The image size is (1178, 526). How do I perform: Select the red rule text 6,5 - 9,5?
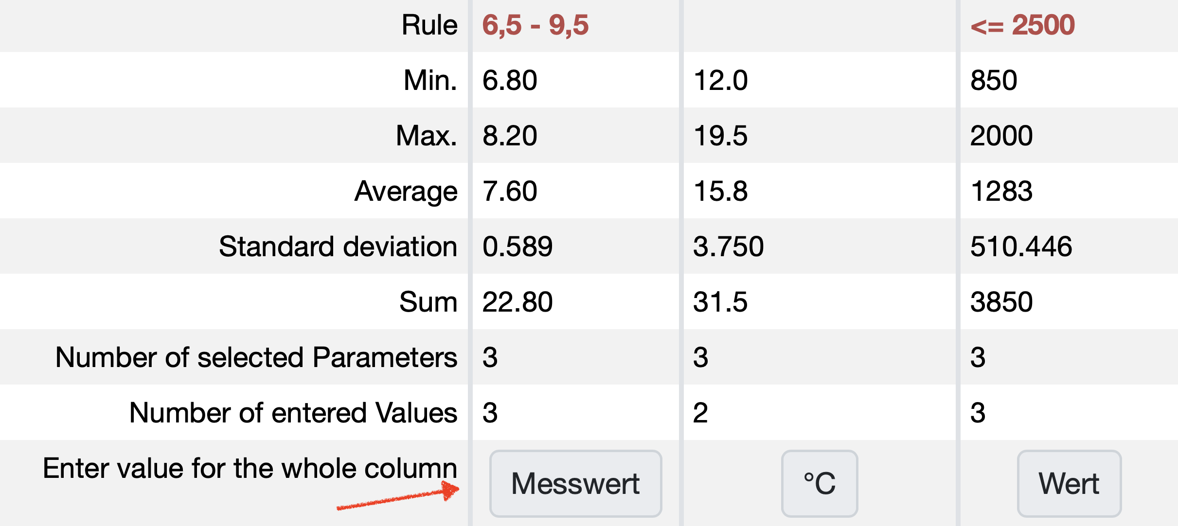tap(535, 25)
